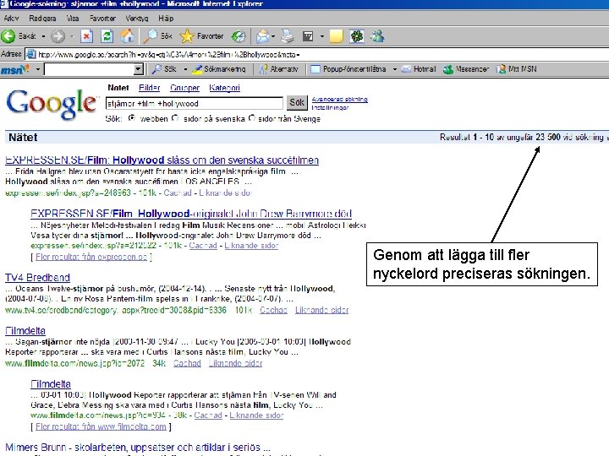Expand the Forward button history dropdown
Viewport: 609px width, 456px height.
(72, 36)
